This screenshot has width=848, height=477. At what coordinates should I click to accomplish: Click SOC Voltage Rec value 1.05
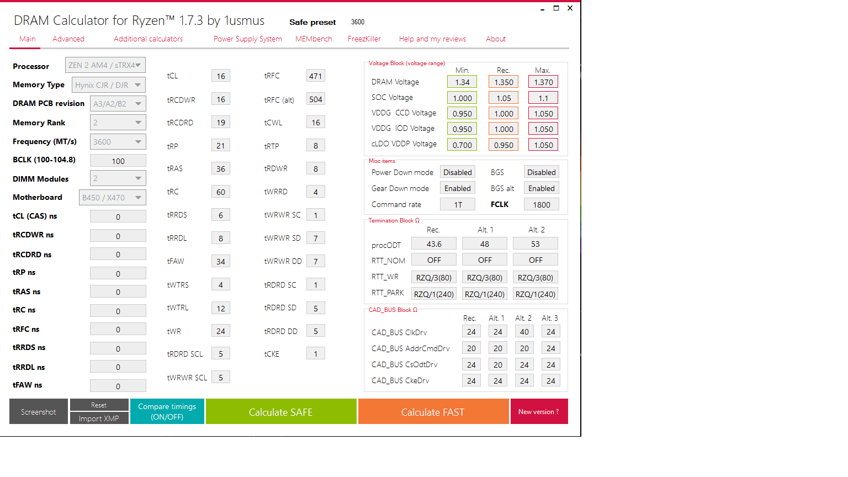click(x=504, y=98)
